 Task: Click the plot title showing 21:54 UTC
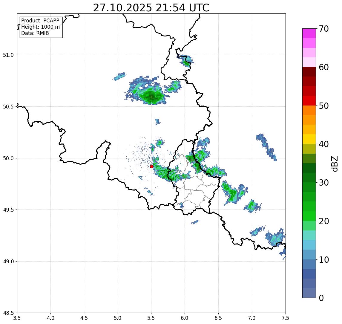pos(151,8)
